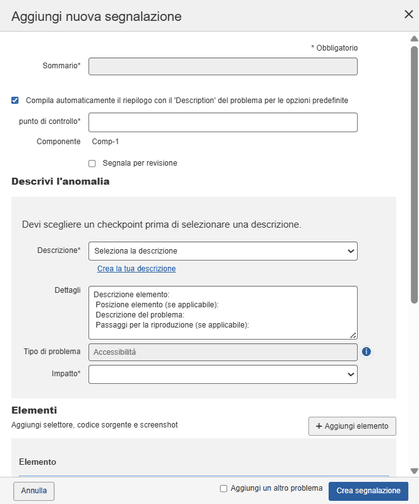Screen dimensions: 419x504
Task: Close the Aggiungi nuova segnalazione dialog
Action: (408, 15)
